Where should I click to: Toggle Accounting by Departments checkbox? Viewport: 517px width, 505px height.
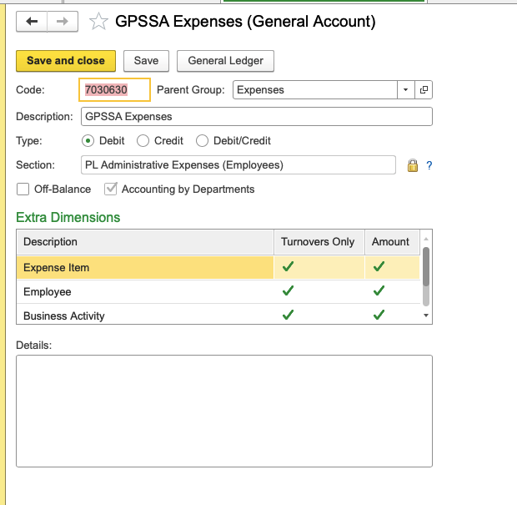point(110,189)
